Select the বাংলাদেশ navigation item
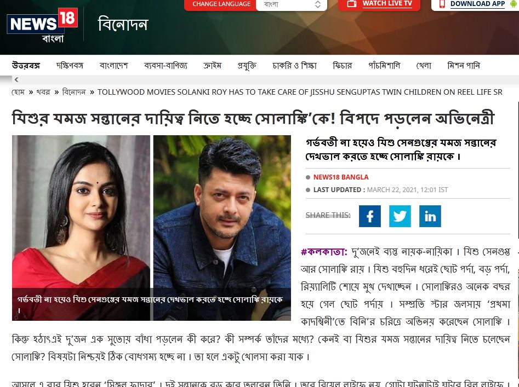The height and width of the screenshot is (387, 519). 113,66
